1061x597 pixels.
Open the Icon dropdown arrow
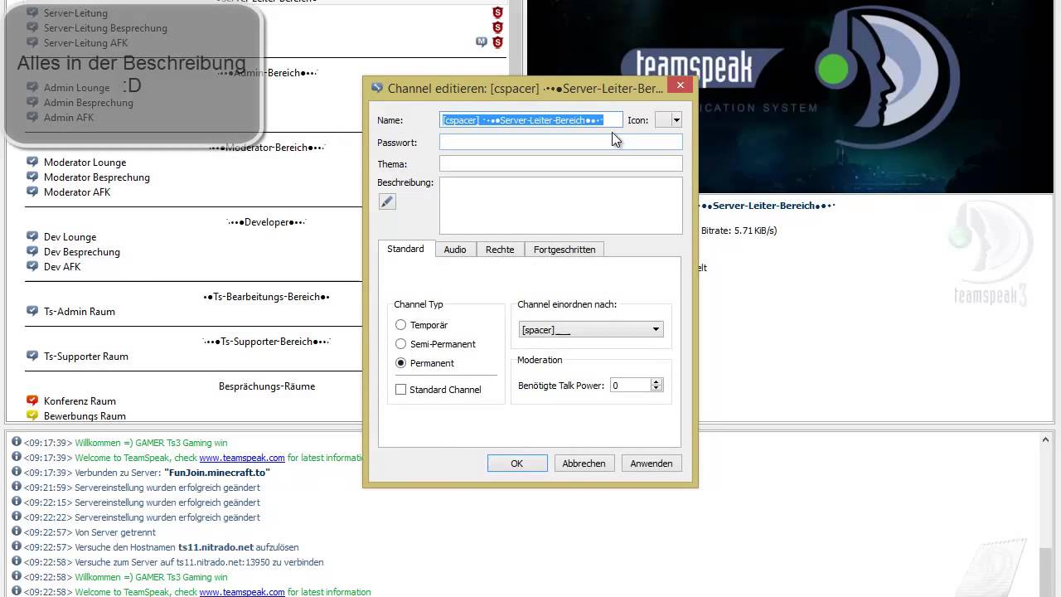676,120
